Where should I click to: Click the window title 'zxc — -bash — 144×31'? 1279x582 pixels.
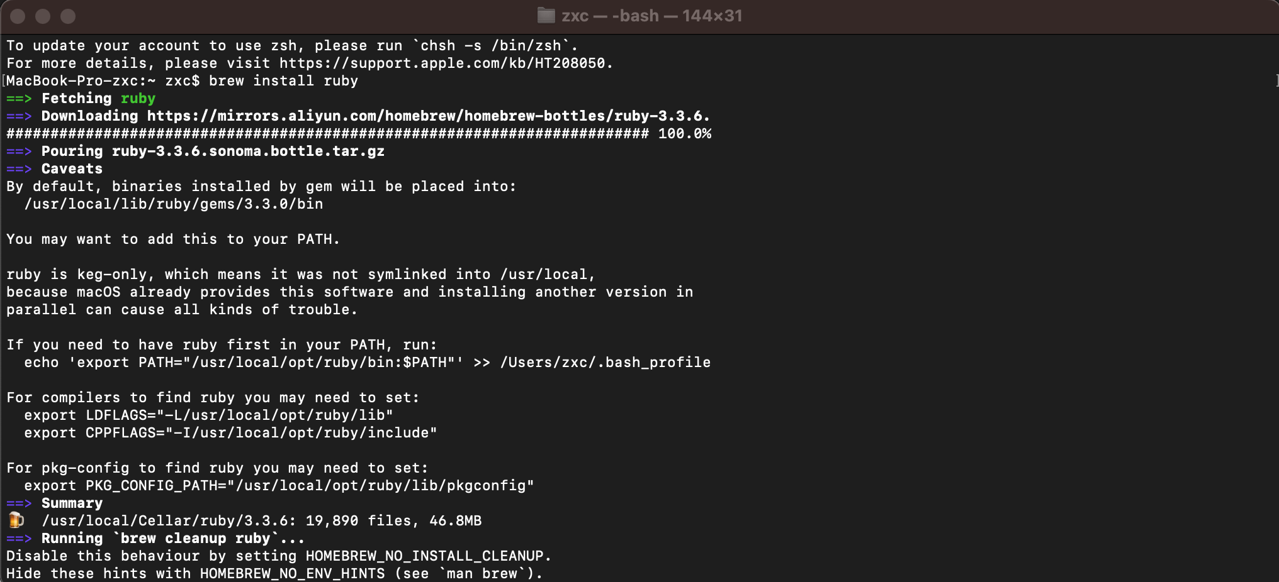(x=652, y=16)
